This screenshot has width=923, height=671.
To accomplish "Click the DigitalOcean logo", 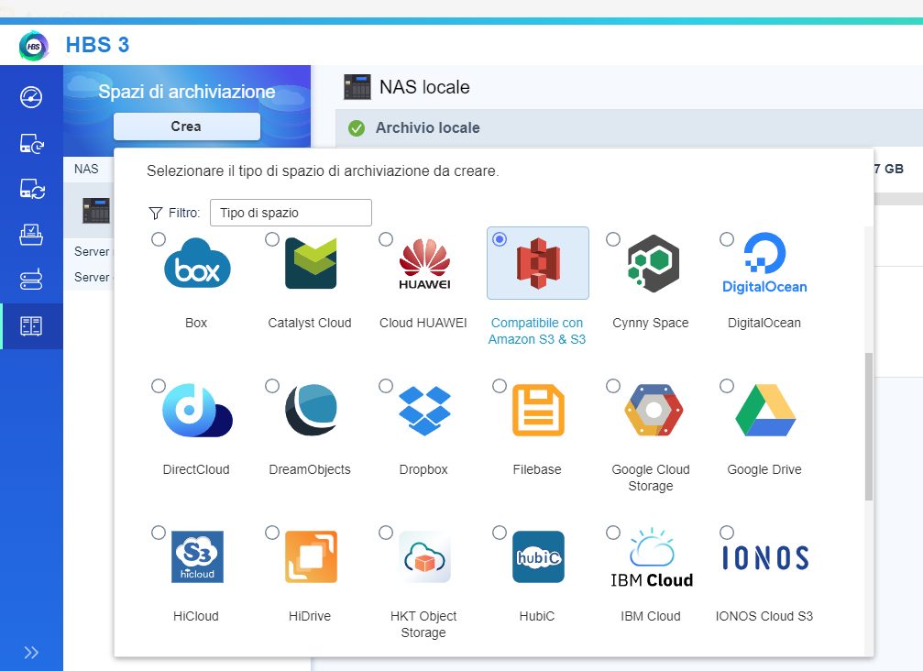I will [764, 263].
